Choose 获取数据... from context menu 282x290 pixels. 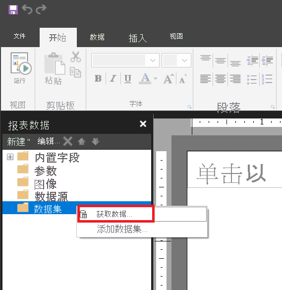(x=142, y=214)
